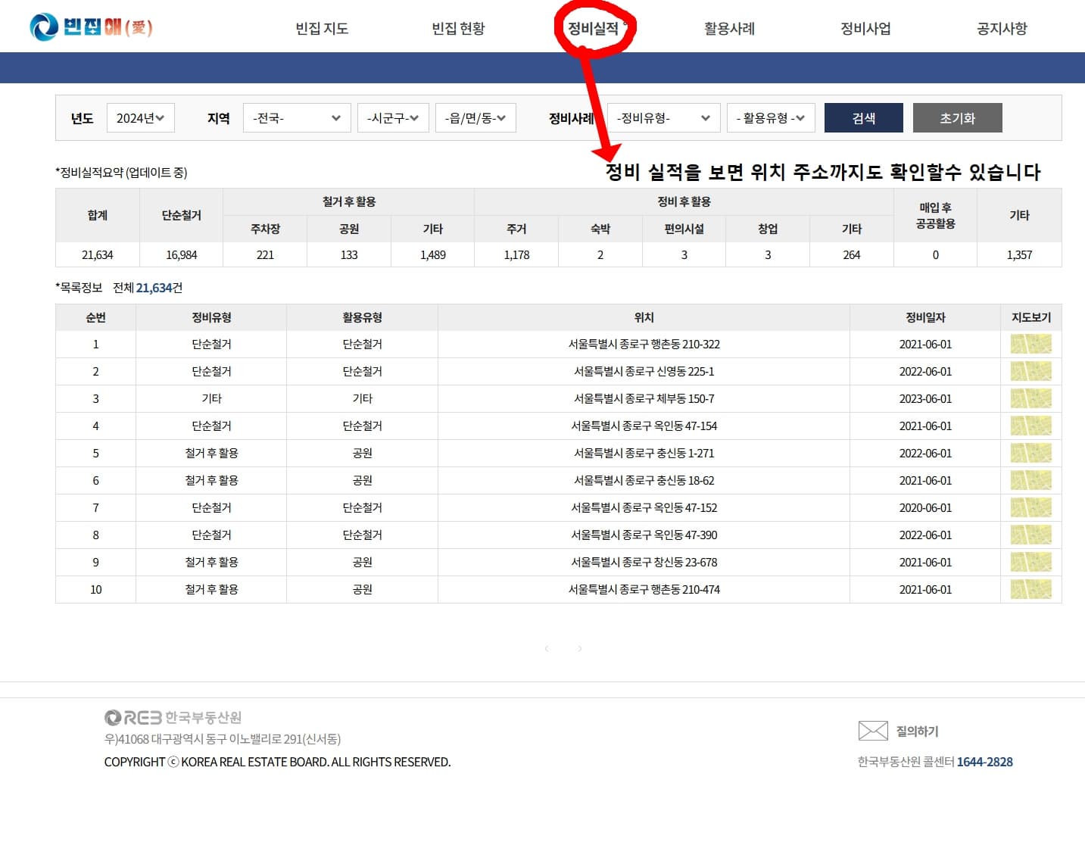
Task: Open the 시군구 dropdown
Action: click(392, 117)
